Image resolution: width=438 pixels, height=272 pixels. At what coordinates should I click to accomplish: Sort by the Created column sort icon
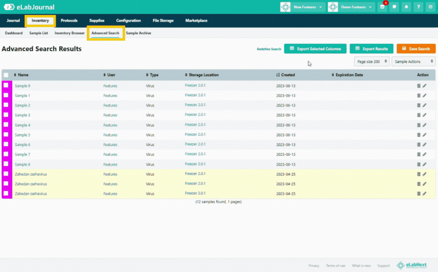tap(278, 75)
